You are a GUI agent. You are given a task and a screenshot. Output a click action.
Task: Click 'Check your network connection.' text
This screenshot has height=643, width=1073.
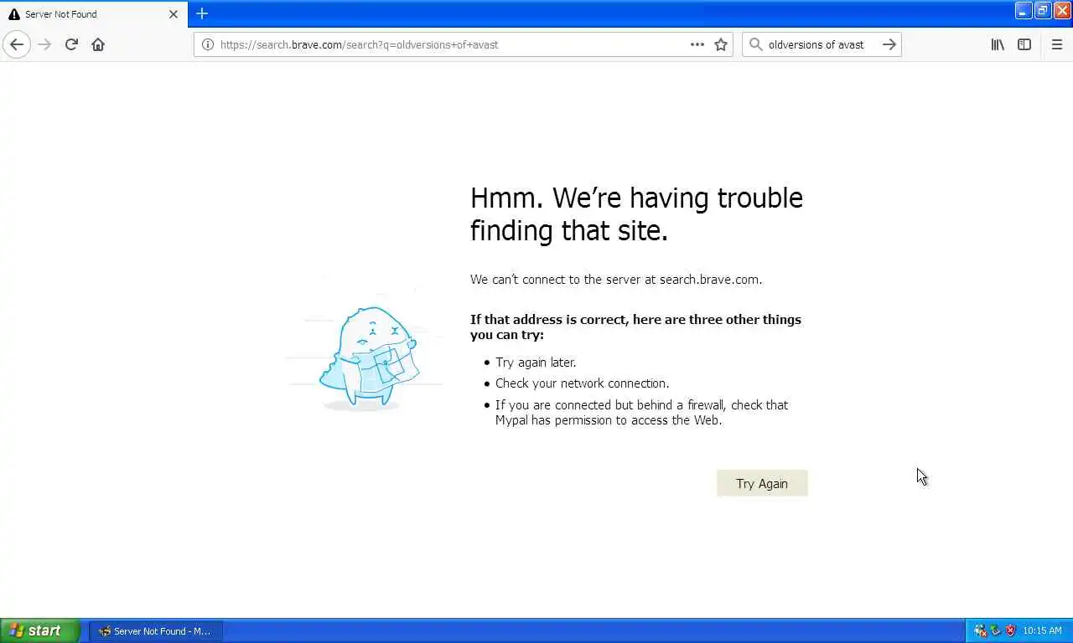(x=582, y=383)
